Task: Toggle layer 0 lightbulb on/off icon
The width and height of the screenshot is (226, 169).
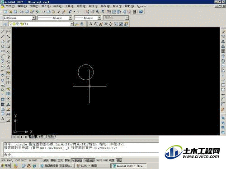Action: (x=10, y=24)
